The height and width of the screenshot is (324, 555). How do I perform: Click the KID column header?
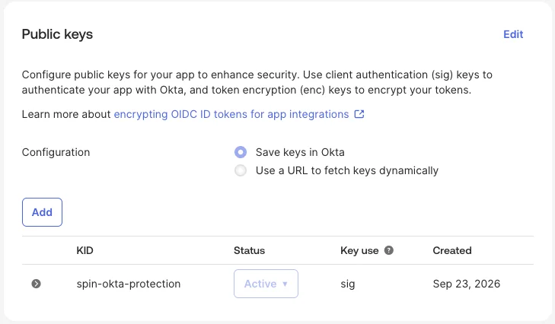point(85,250)
